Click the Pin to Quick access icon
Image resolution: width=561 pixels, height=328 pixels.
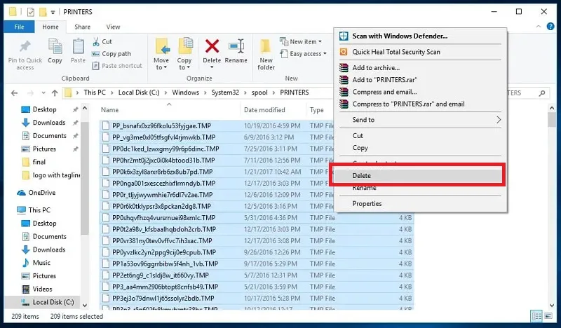coord(25,47)
